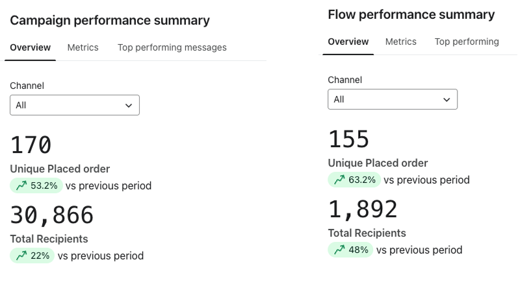The width and height of the screenshot is (518, 286).
Task: Click the 30,866 total recipients figure
Action: coord(52,215)
